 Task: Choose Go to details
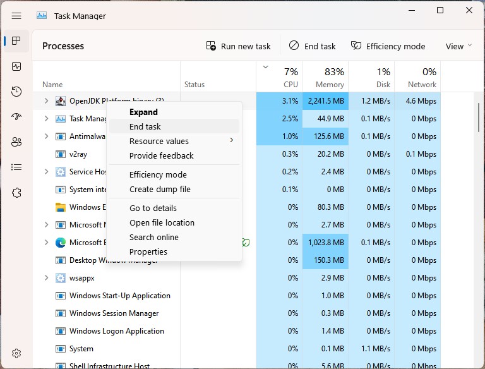[174, 208]
